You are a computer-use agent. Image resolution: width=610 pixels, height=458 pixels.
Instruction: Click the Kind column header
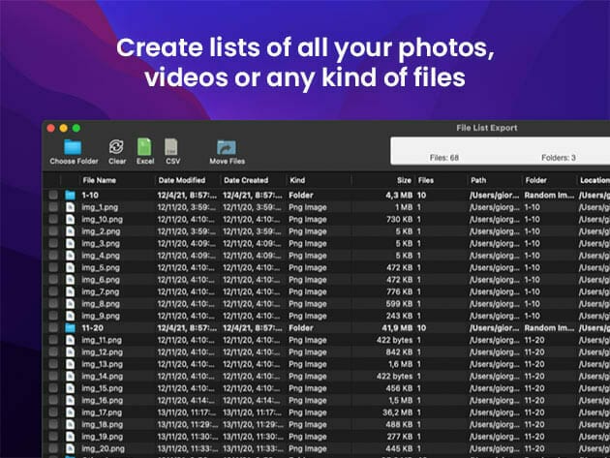[x=298, y=180]
